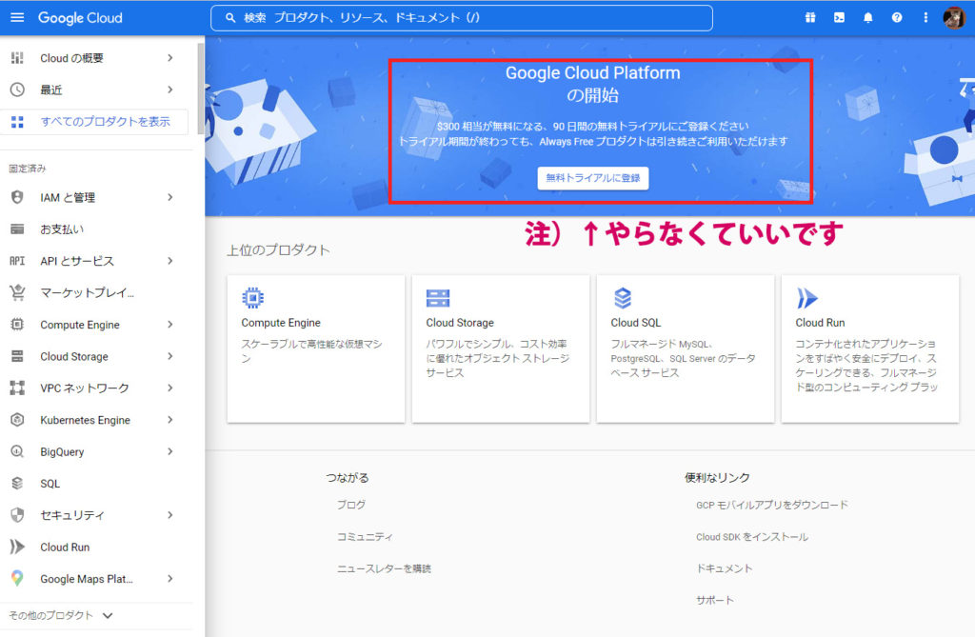Click the sidebar vertical scrollbar
Screen dimensions: 975x637
200,87
